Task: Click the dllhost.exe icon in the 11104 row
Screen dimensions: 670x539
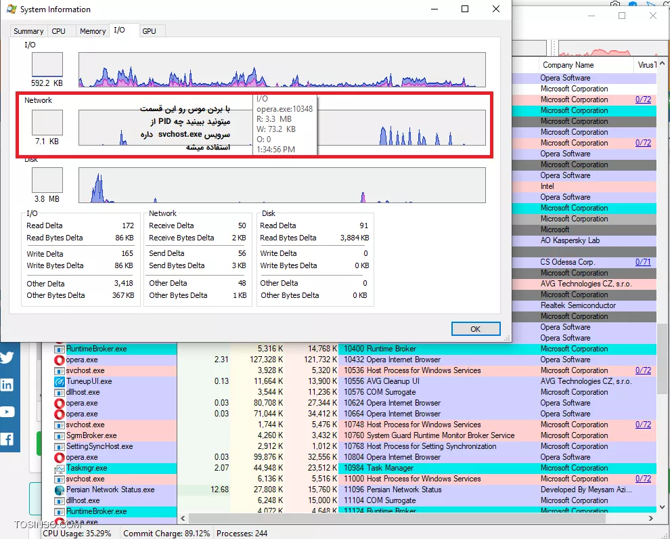Action: 60,500
